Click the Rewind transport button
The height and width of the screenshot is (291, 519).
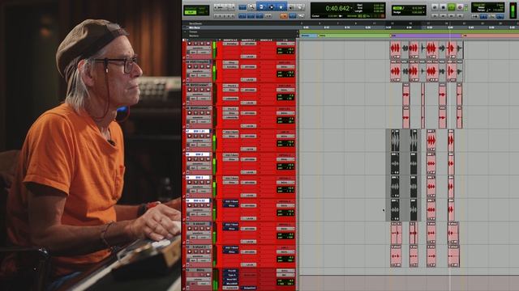444,16
